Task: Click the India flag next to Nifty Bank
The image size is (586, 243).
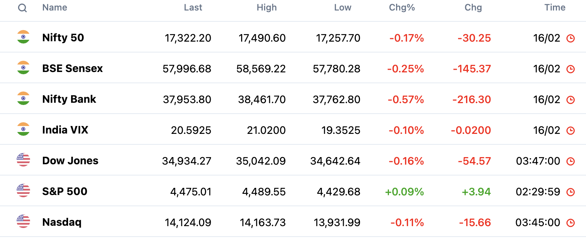Action: click(x=23, y=98)
